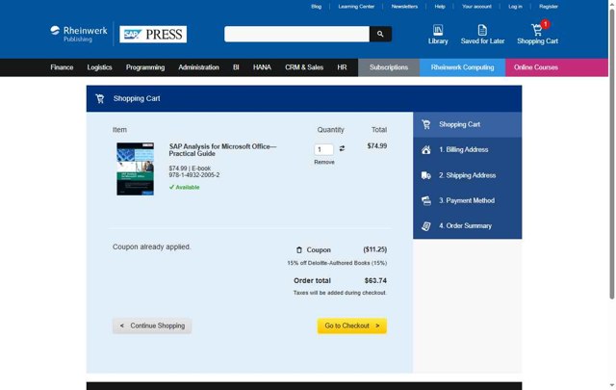Click the item total $74.99
The width and height of the screenshot is (616, 390).
377,146
